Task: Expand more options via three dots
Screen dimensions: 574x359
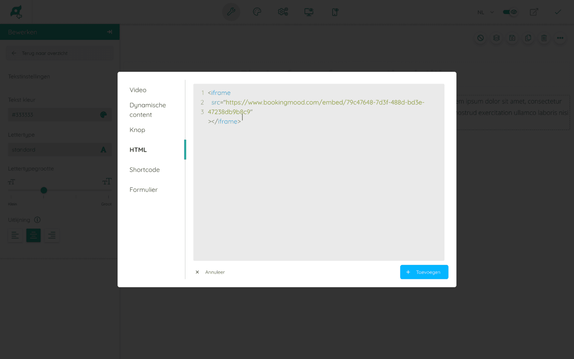Action: [560, 38]
